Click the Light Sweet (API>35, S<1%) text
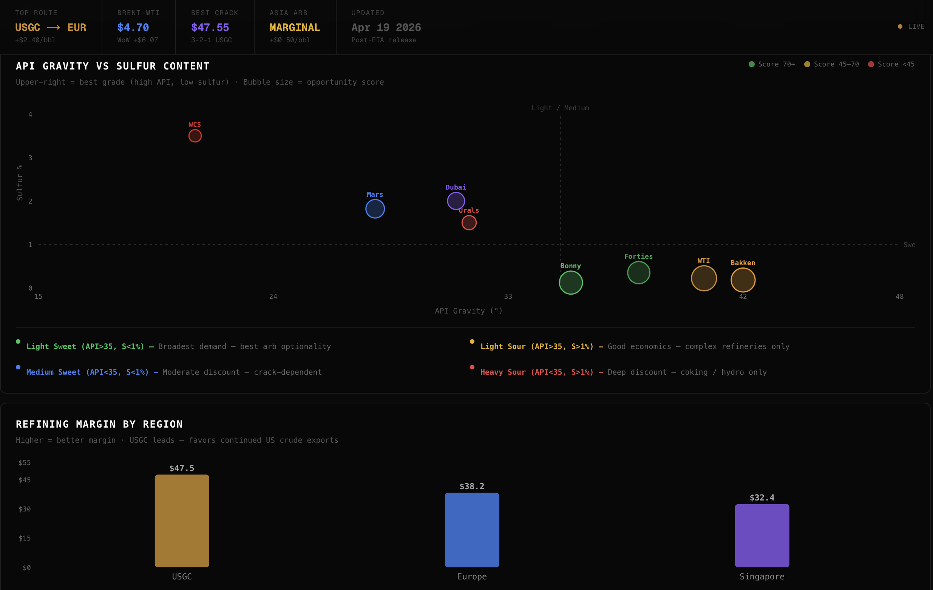 pos(85,346)
